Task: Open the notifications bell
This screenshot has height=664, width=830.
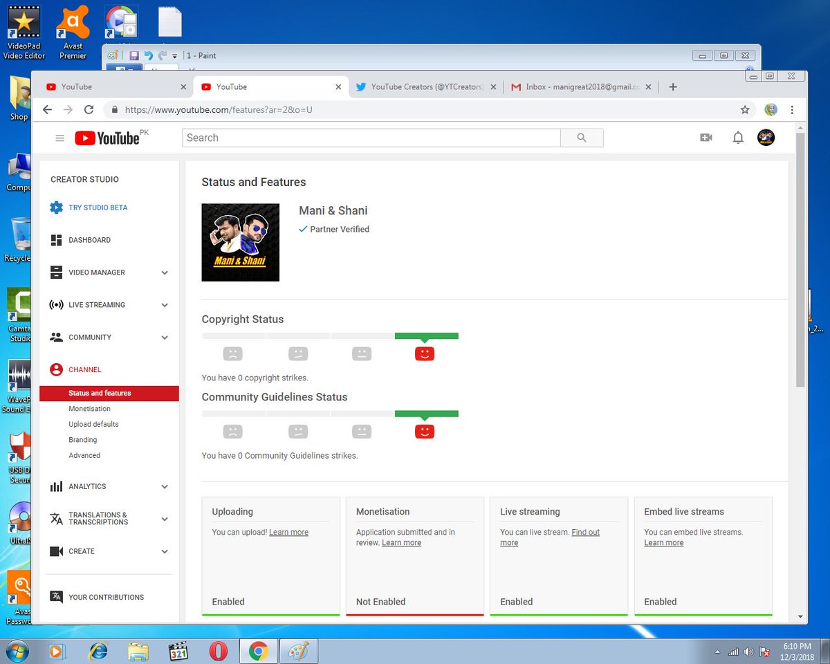Action: [738, 138]
